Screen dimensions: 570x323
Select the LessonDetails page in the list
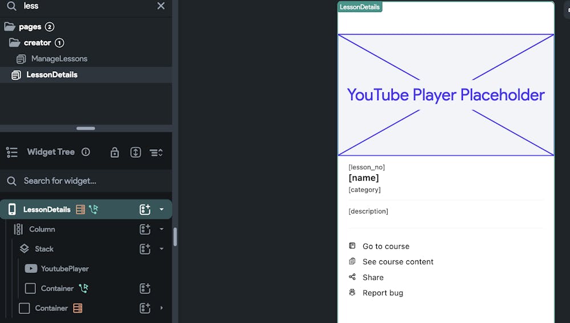pyautogui.click(x=86, y=75)
